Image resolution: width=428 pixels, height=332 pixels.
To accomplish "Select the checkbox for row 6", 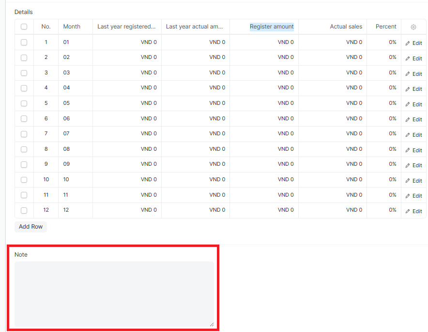I will coord(24,119).
